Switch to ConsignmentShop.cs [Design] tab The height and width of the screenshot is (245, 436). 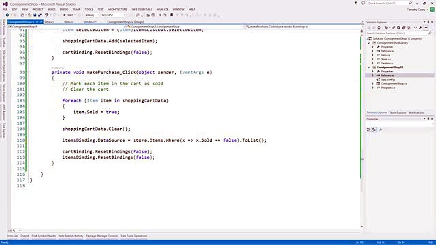pos(126,22)
